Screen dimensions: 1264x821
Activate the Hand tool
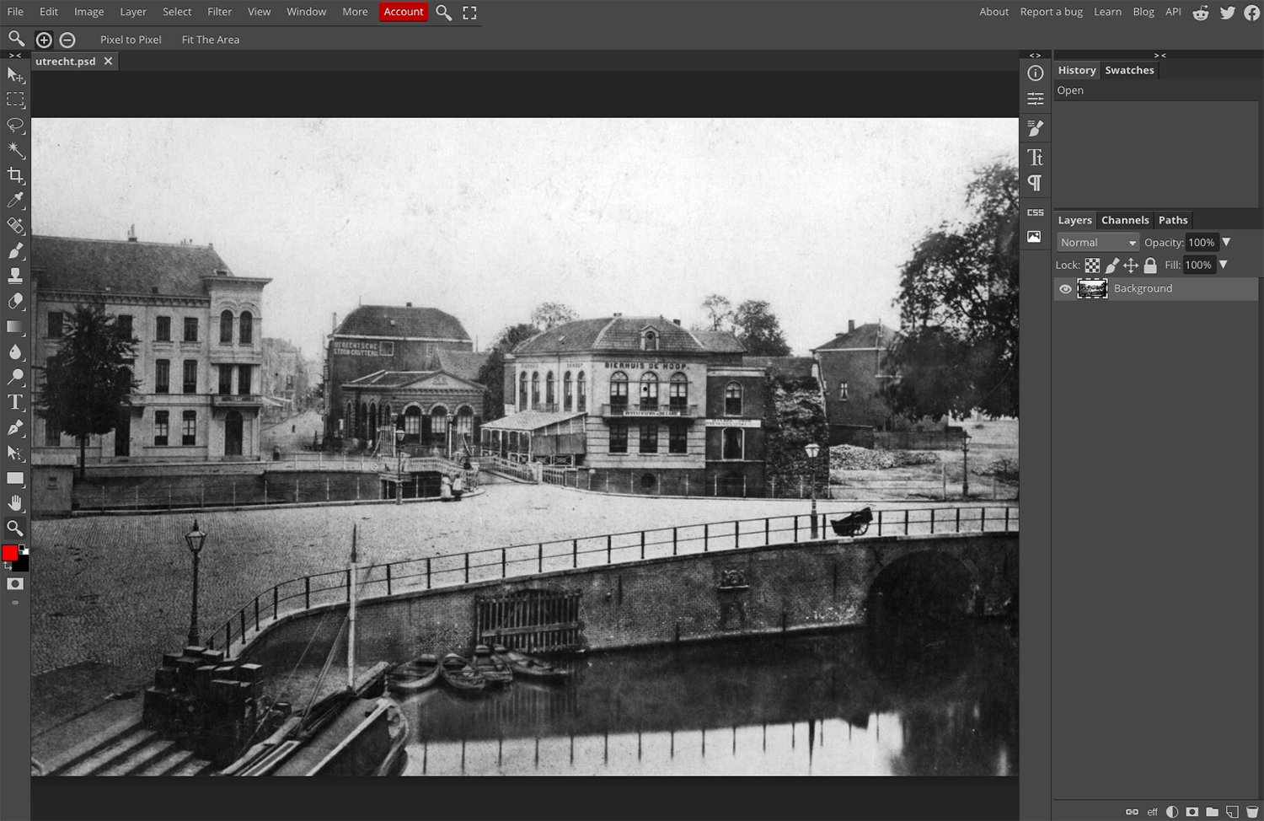pyautogui.click(x=15, y=503)
